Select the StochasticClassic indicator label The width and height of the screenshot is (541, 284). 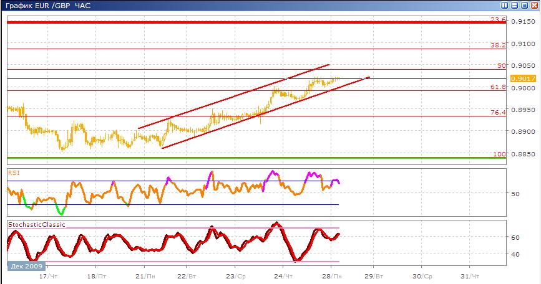pyautogui.click(x=36, y=224)
